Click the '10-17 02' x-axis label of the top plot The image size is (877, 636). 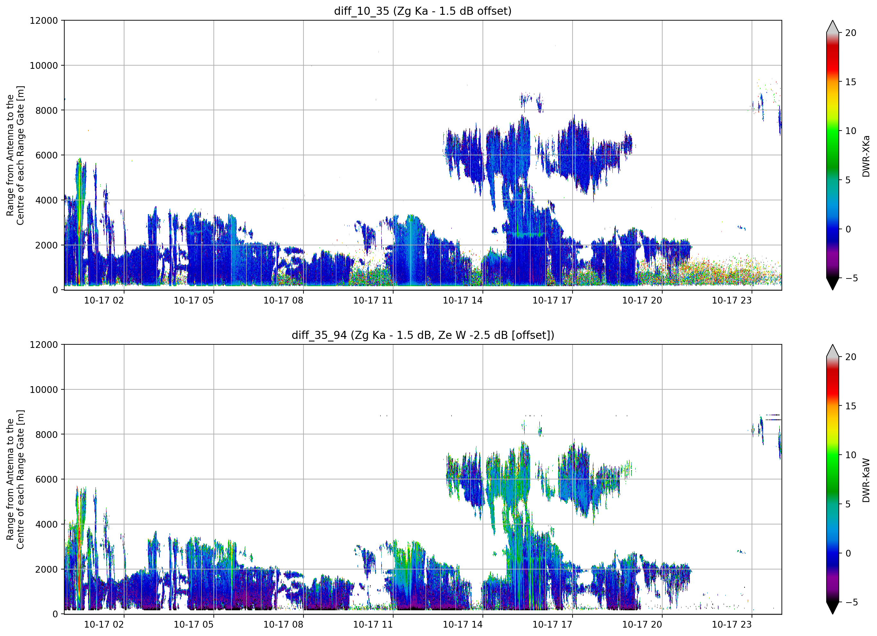(x=104, y=300)
